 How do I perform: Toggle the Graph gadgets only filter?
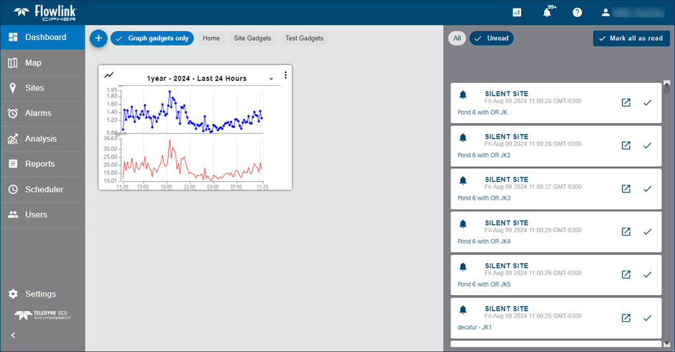click(152, 38)
